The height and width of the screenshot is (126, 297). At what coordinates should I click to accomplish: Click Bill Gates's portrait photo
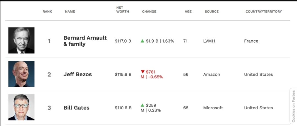21,107
